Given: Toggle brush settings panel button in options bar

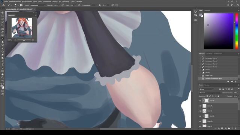Looking at the screenshot, I should click(21, 5).
